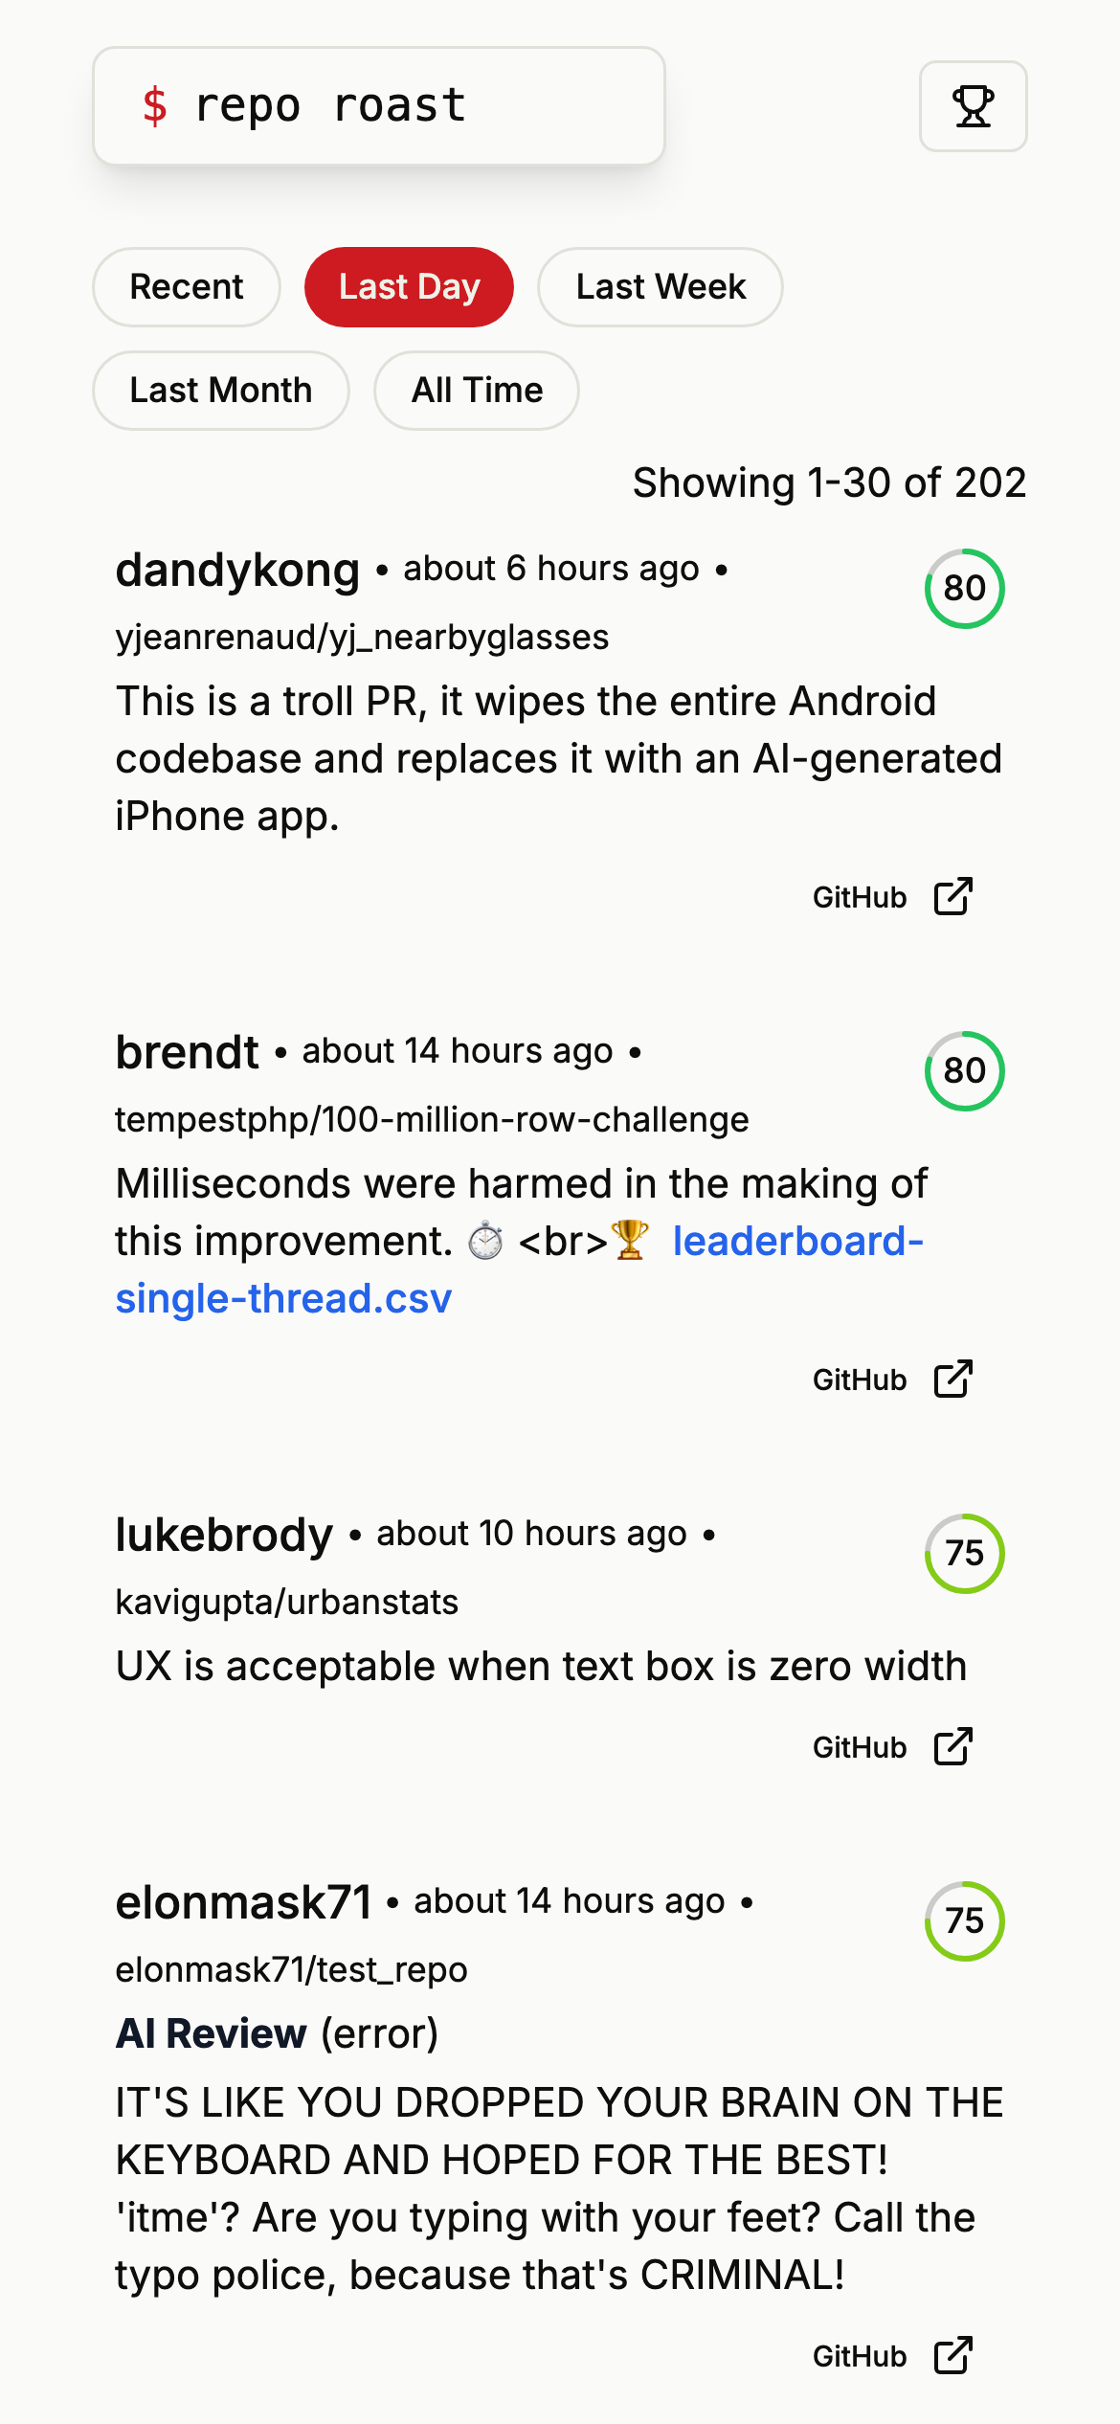Viewport: 1120px width, 2424px height.
Task: Switch to the Recent filter
Action: (187, 287)
